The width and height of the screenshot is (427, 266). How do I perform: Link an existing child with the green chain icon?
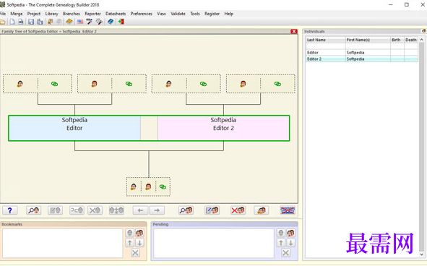pos(163,186)
